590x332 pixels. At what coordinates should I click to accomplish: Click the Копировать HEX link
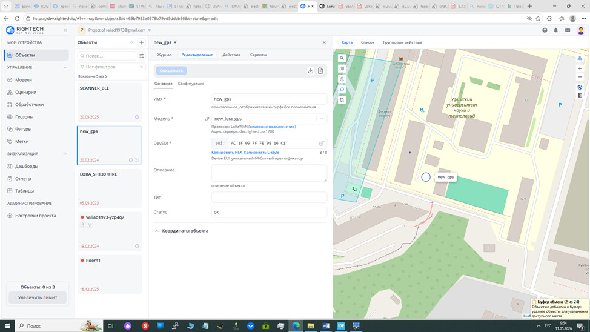(227, 153)
